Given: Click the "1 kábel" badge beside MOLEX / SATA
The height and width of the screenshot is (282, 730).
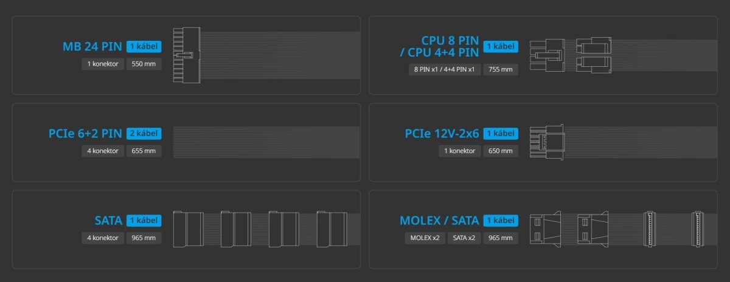Looking at the screenshot, I should (x=501, y=221).
